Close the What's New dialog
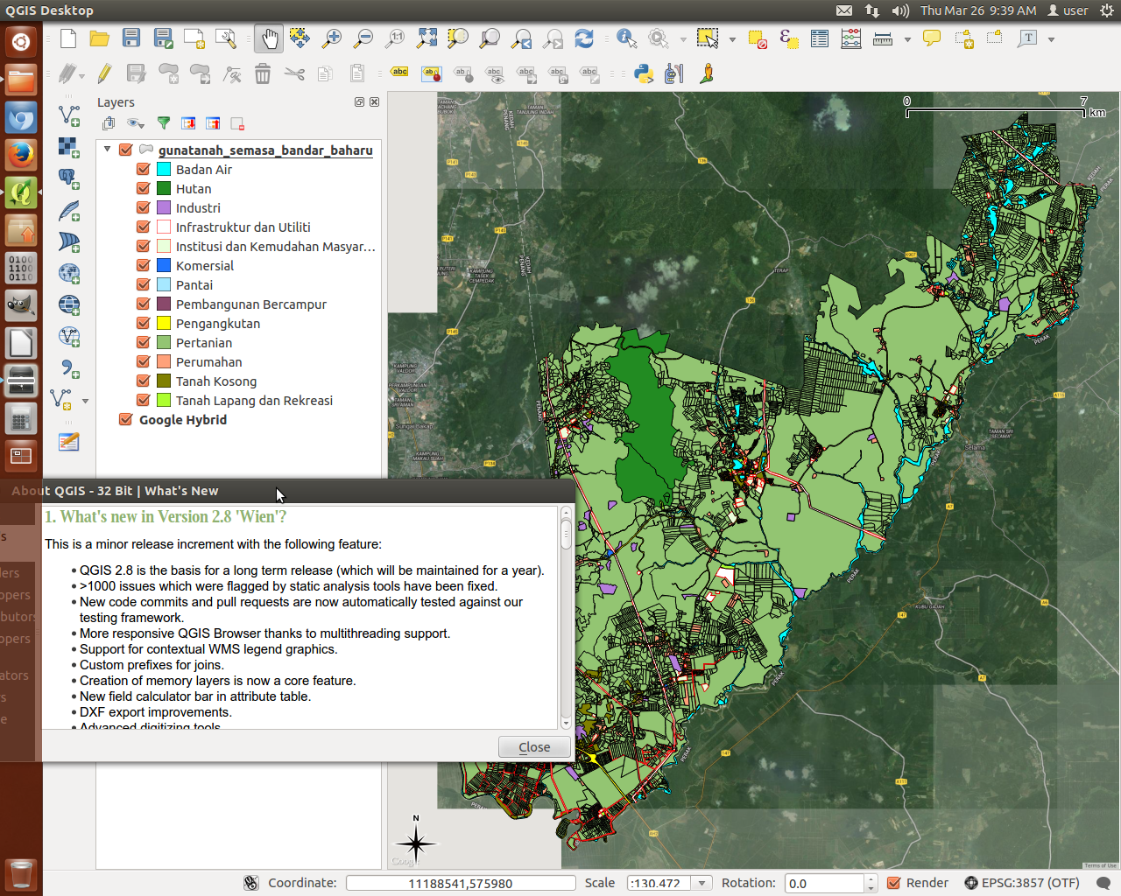 pyautogui.click(x=534, y=746)
